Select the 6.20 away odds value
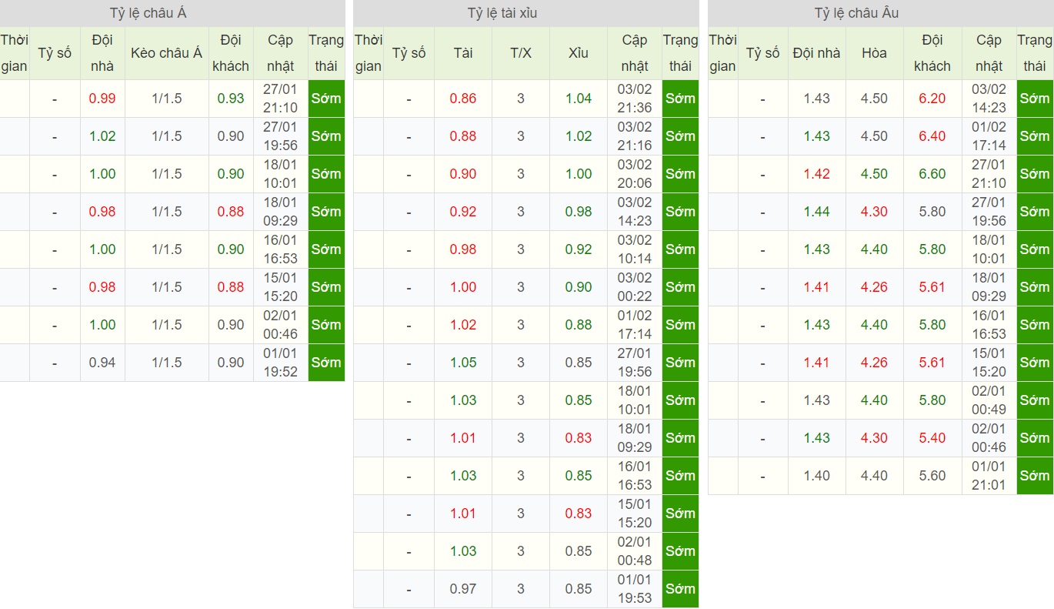Image resolution: width=1054 pixels, height=609 pixels. (932, 99)
